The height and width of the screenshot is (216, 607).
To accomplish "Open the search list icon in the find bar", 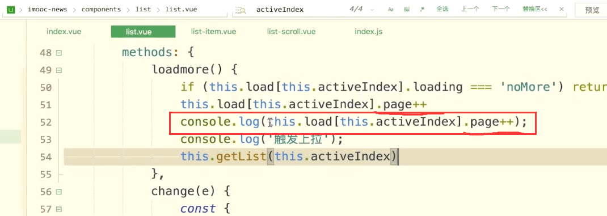I will click(x=241, y=10).
